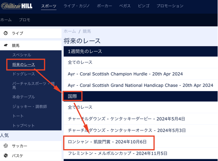Click the William Hill logo

[x=17, y=6]
